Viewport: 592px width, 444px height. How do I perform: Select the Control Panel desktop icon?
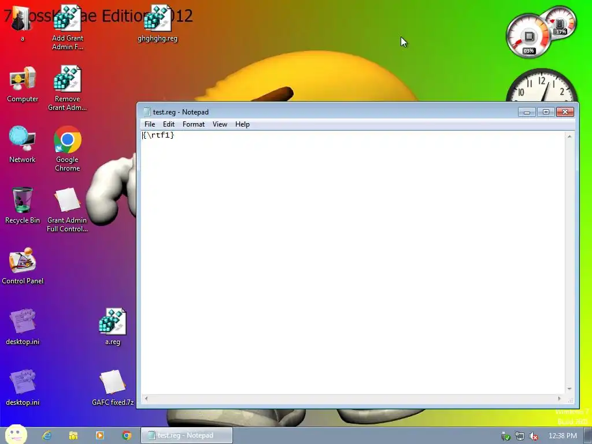(23, 266)
